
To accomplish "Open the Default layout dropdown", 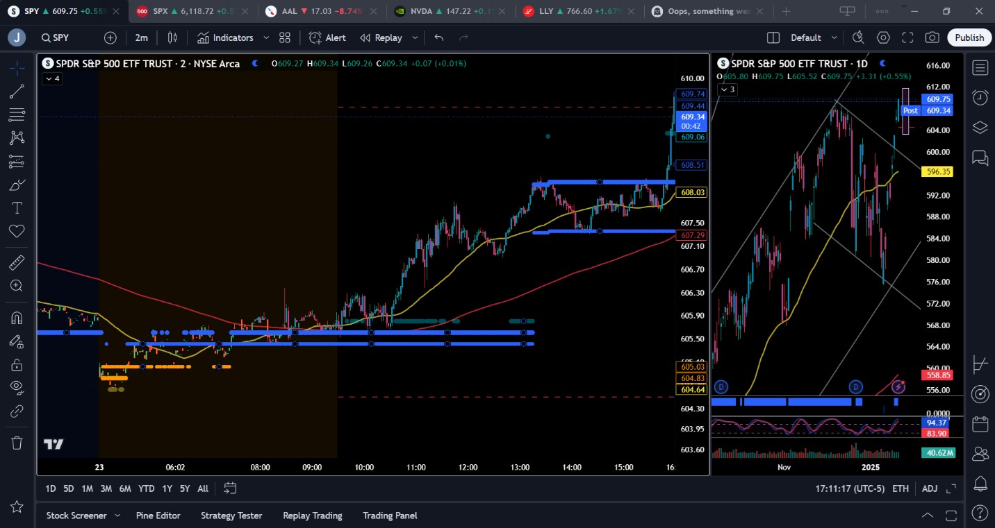I will pos(816,37).
